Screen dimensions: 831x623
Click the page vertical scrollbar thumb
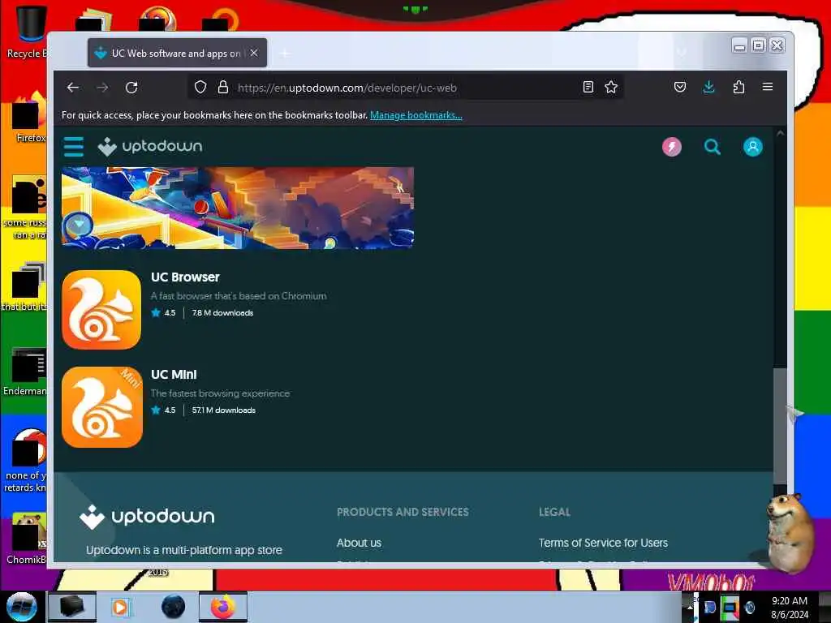(780, 425)
